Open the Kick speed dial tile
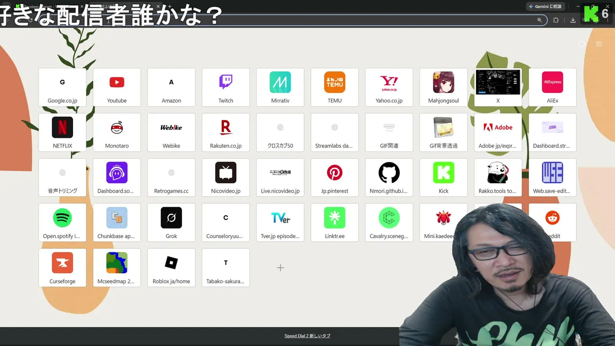This screenshot has height=346, width=615. [x=443, y=178]
